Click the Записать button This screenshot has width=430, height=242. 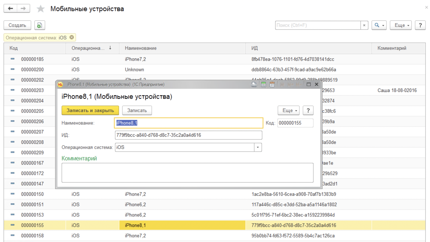point(137,110)
